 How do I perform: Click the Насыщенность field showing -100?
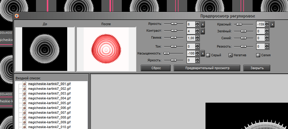pyautogui.click(x=191, y=54)
